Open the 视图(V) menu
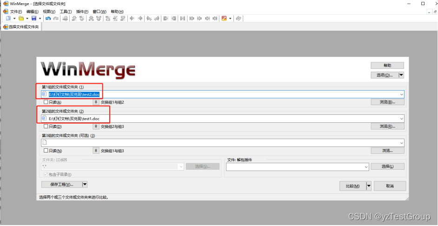The height and width of the screenshot is (226, 438). pos(49,12)
